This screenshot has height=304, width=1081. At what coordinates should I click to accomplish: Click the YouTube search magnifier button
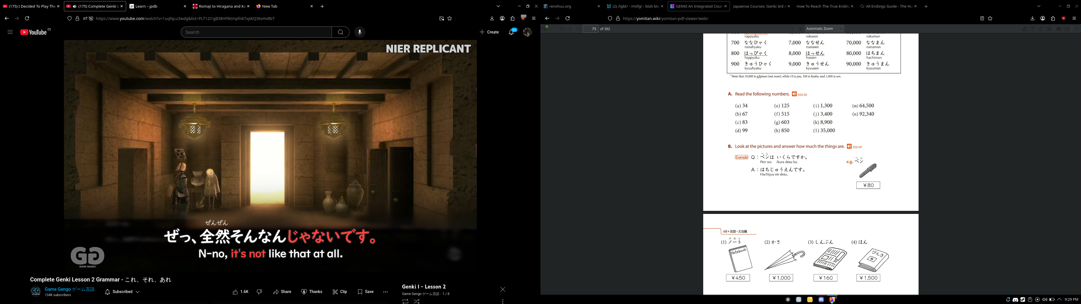(x=341, y=32)
